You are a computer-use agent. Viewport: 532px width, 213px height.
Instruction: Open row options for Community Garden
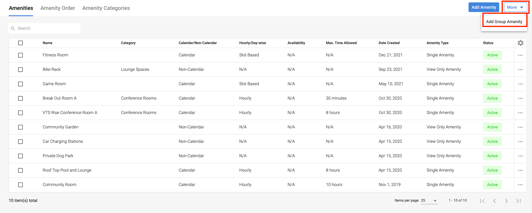click(520, 127)
